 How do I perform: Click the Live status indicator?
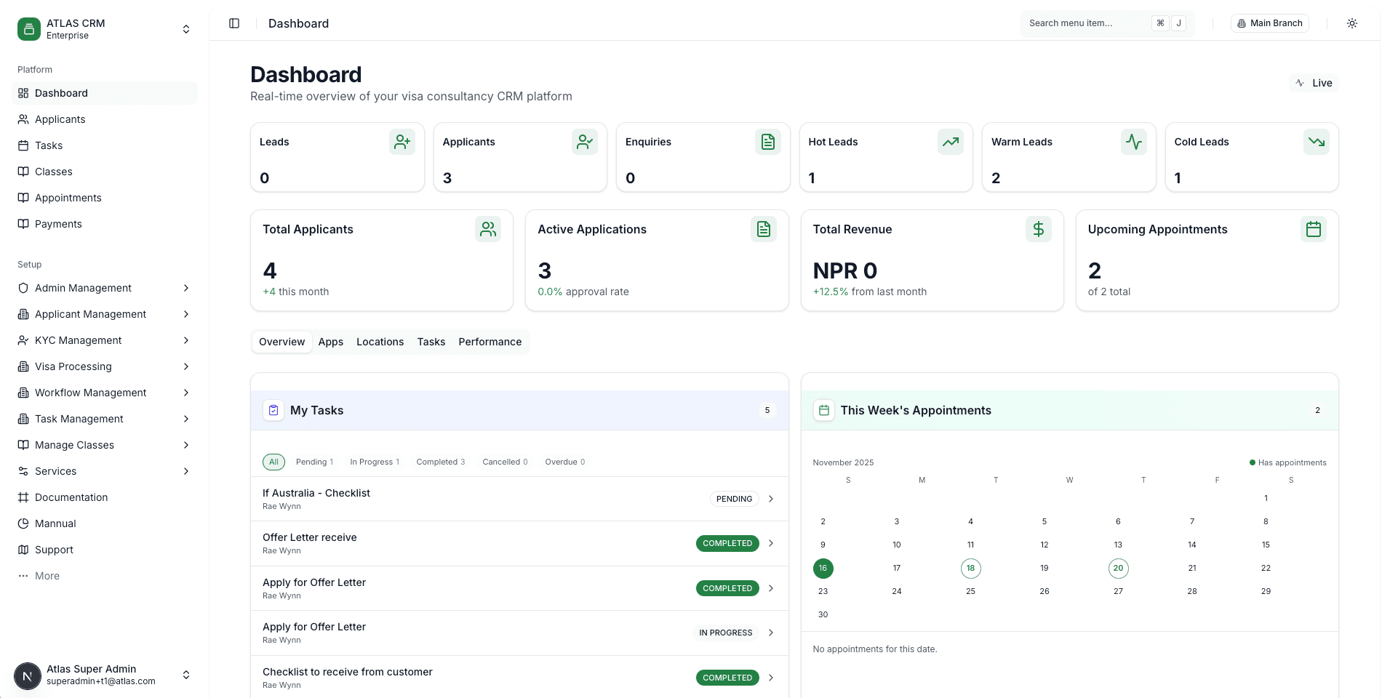coord(1314,83)
